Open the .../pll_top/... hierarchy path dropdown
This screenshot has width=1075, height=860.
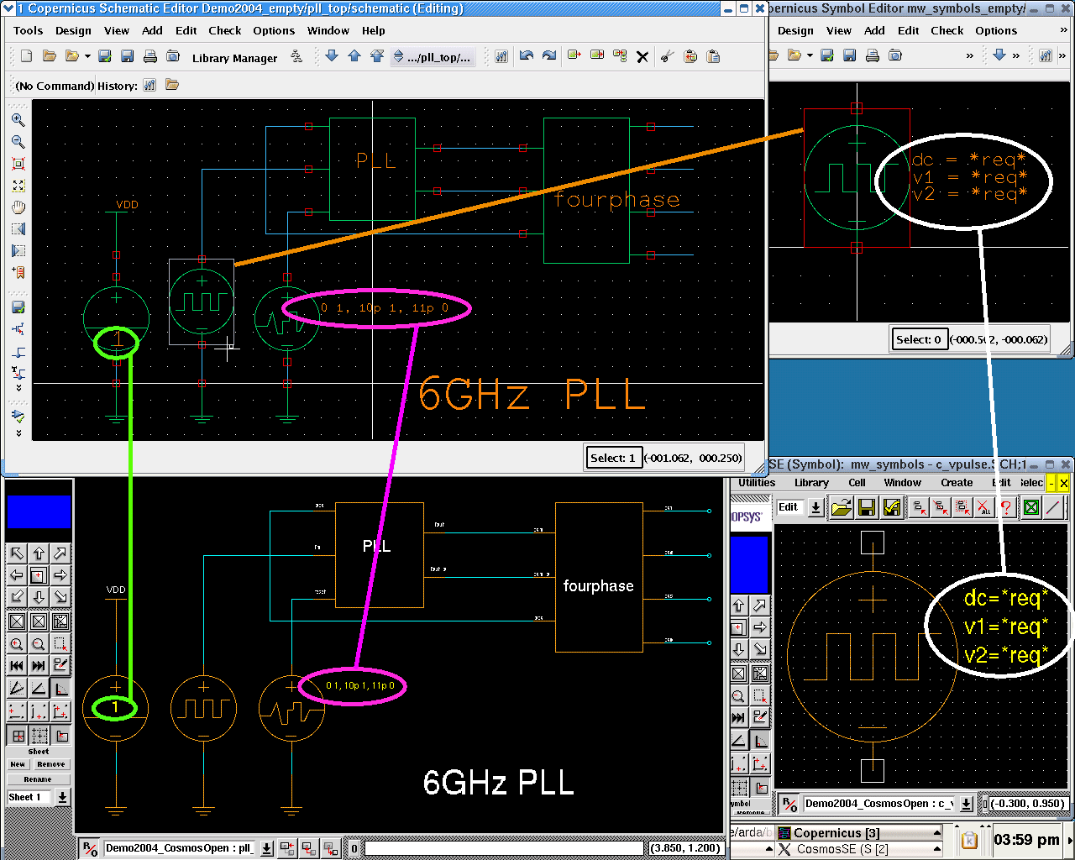433,56
